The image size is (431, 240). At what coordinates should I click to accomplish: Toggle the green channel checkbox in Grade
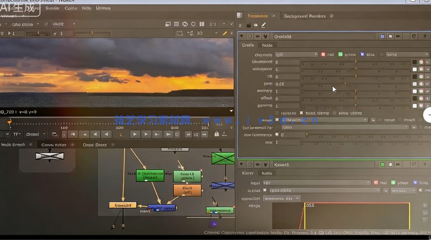pos(340,55)
